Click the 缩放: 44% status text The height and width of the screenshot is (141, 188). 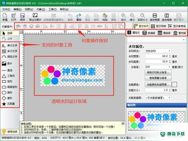[41, 138]
